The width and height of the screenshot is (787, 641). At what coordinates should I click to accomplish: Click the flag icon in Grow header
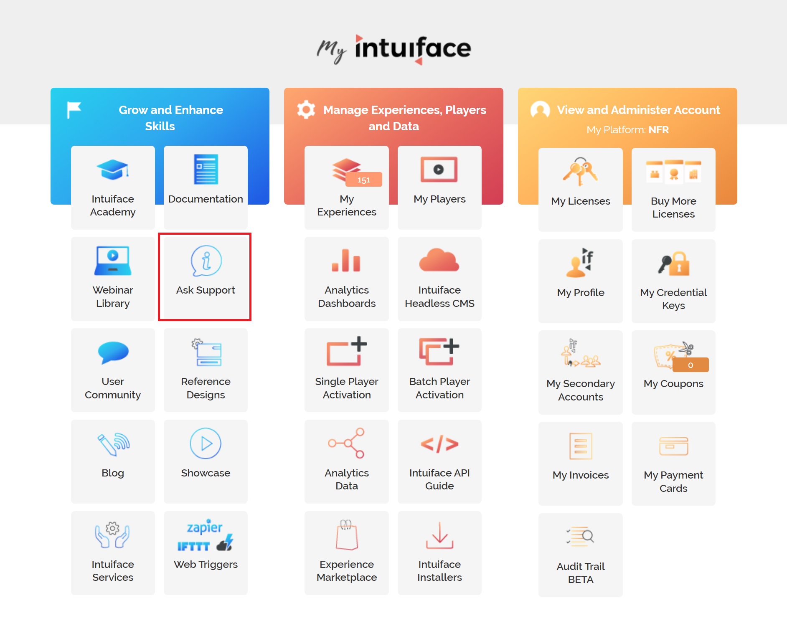74,110
